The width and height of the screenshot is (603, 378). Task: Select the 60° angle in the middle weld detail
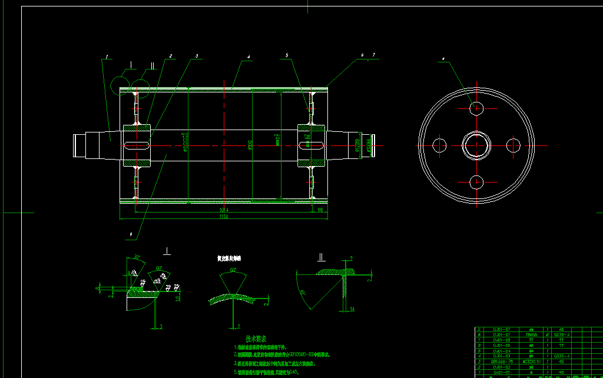click(x=233, y=270)
